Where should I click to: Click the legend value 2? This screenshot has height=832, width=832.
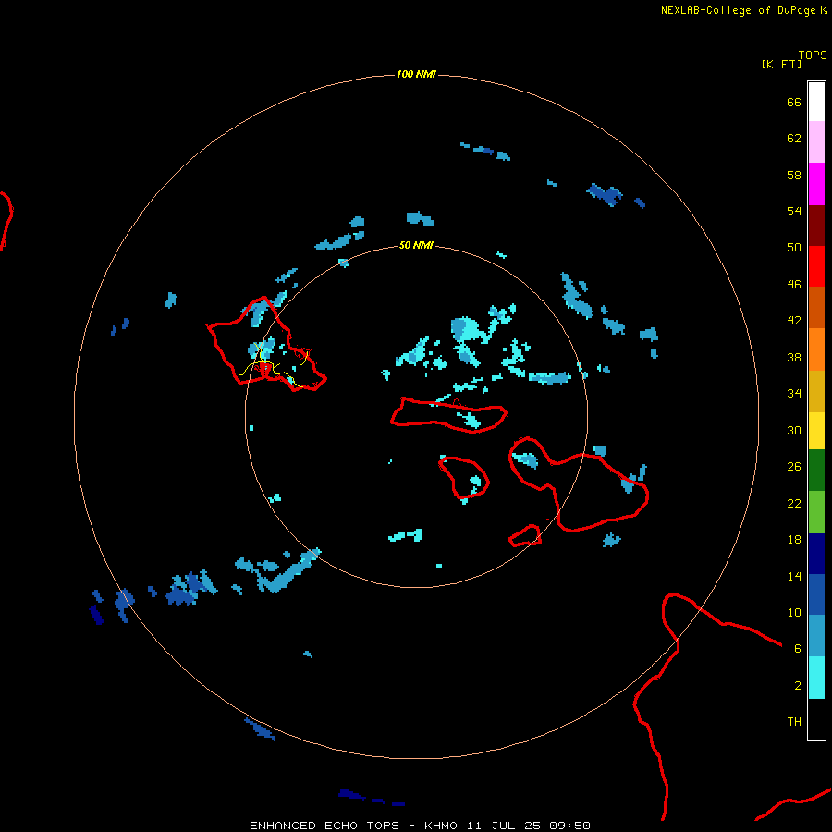(x=798, y=686)
